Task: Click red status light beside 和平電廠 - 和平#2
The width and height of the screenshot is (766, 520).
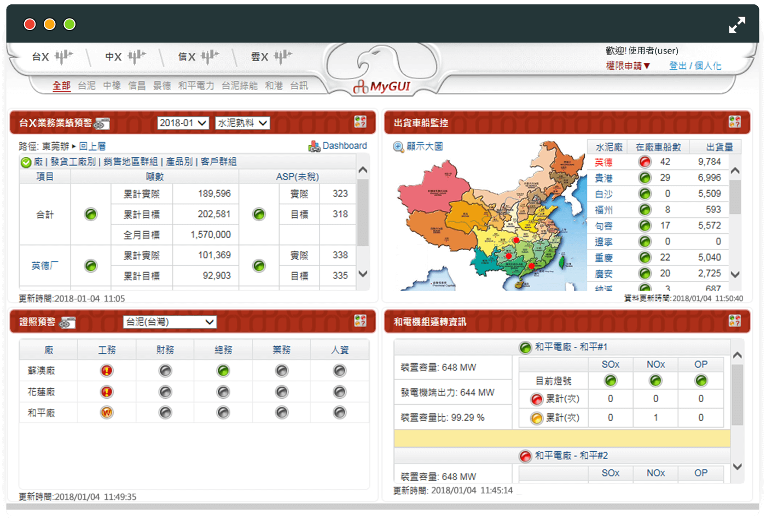Action: coord(525,456)
